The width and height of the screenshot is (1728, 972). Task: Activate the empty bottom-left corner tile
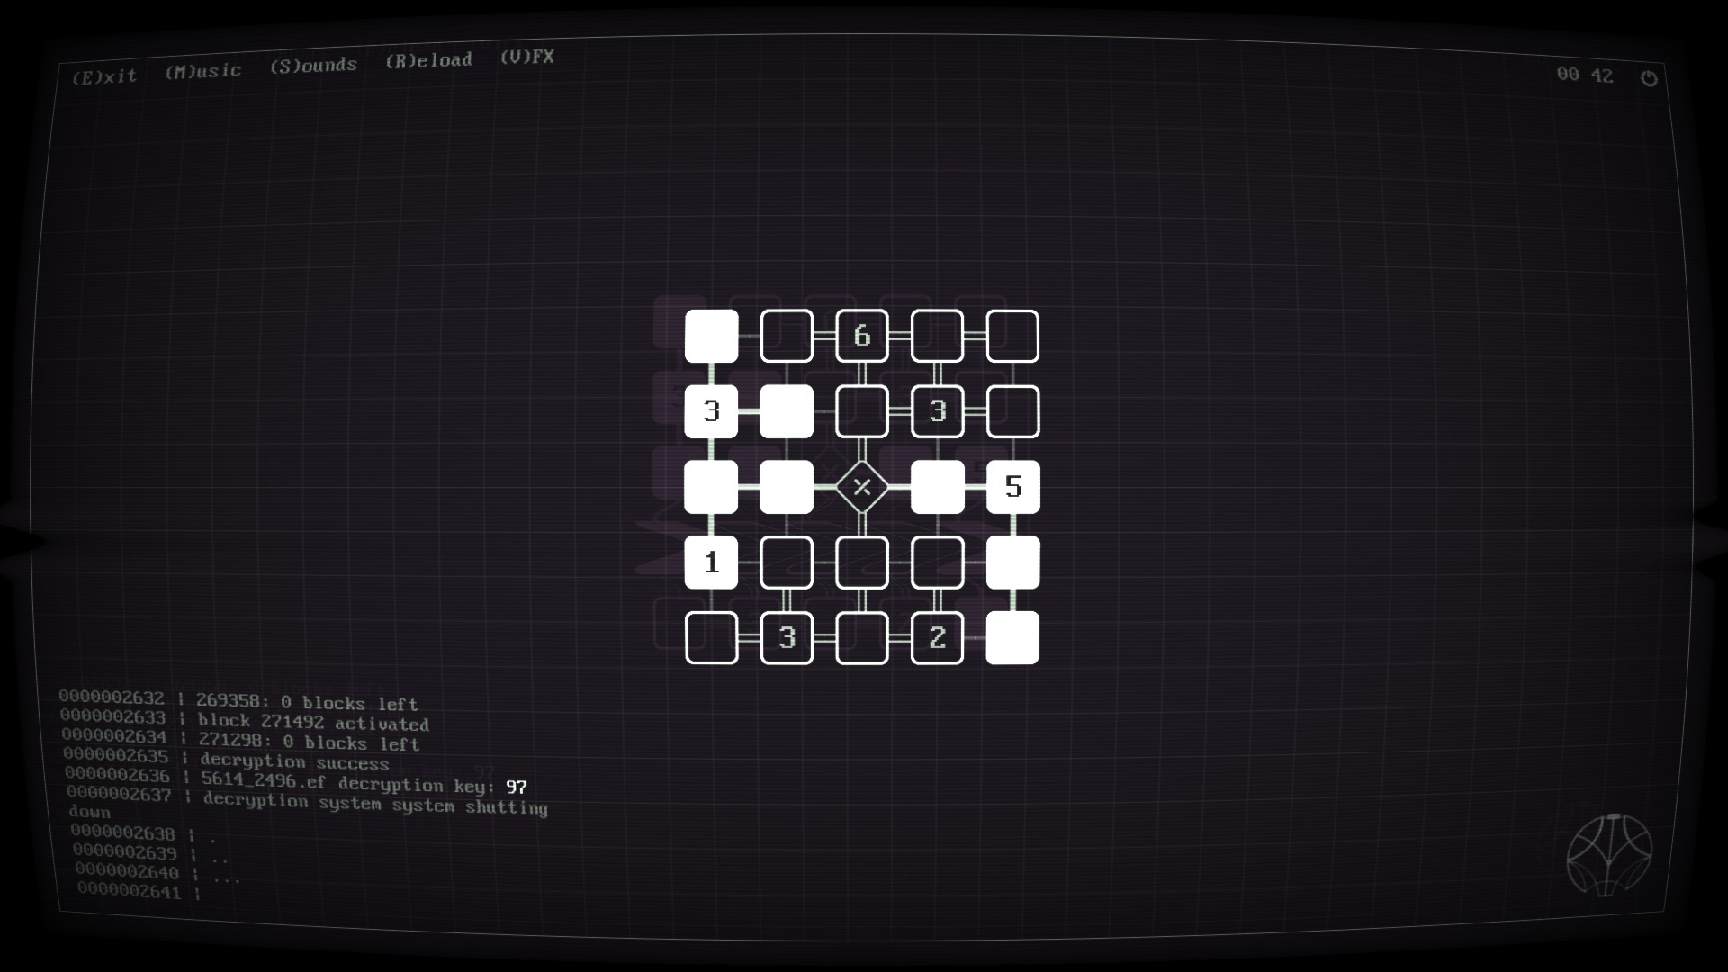pyautogui.click(x=711, y=638)
